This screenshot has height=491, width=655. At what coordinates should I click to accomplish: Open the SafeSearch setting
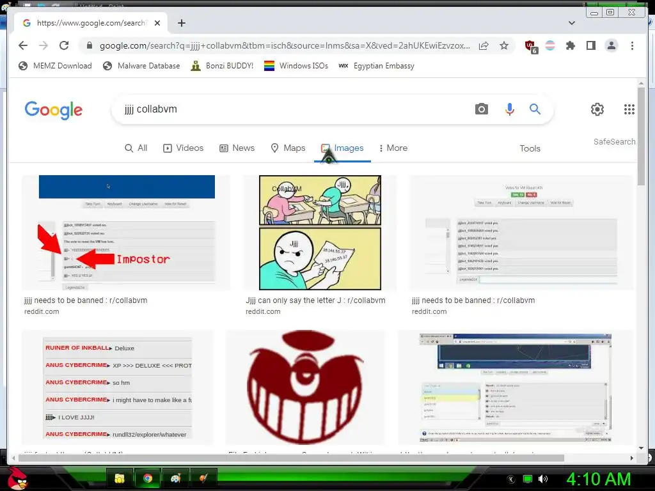click(x=615, y=141)
